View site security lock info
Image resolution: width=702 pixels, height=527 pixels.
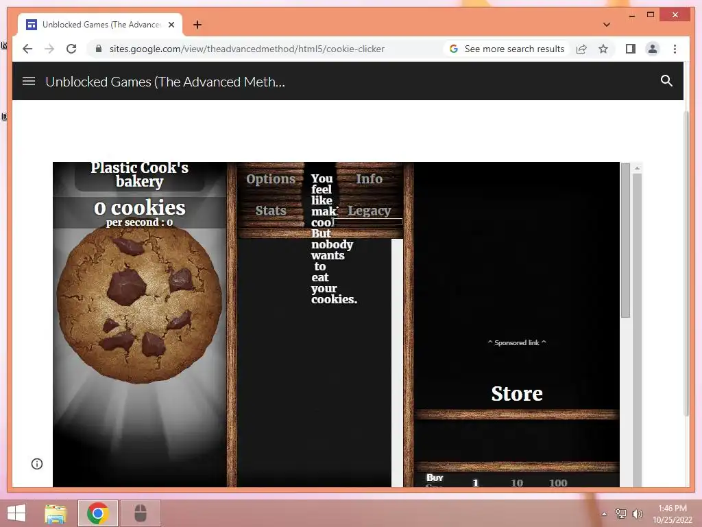pos(99,49)
